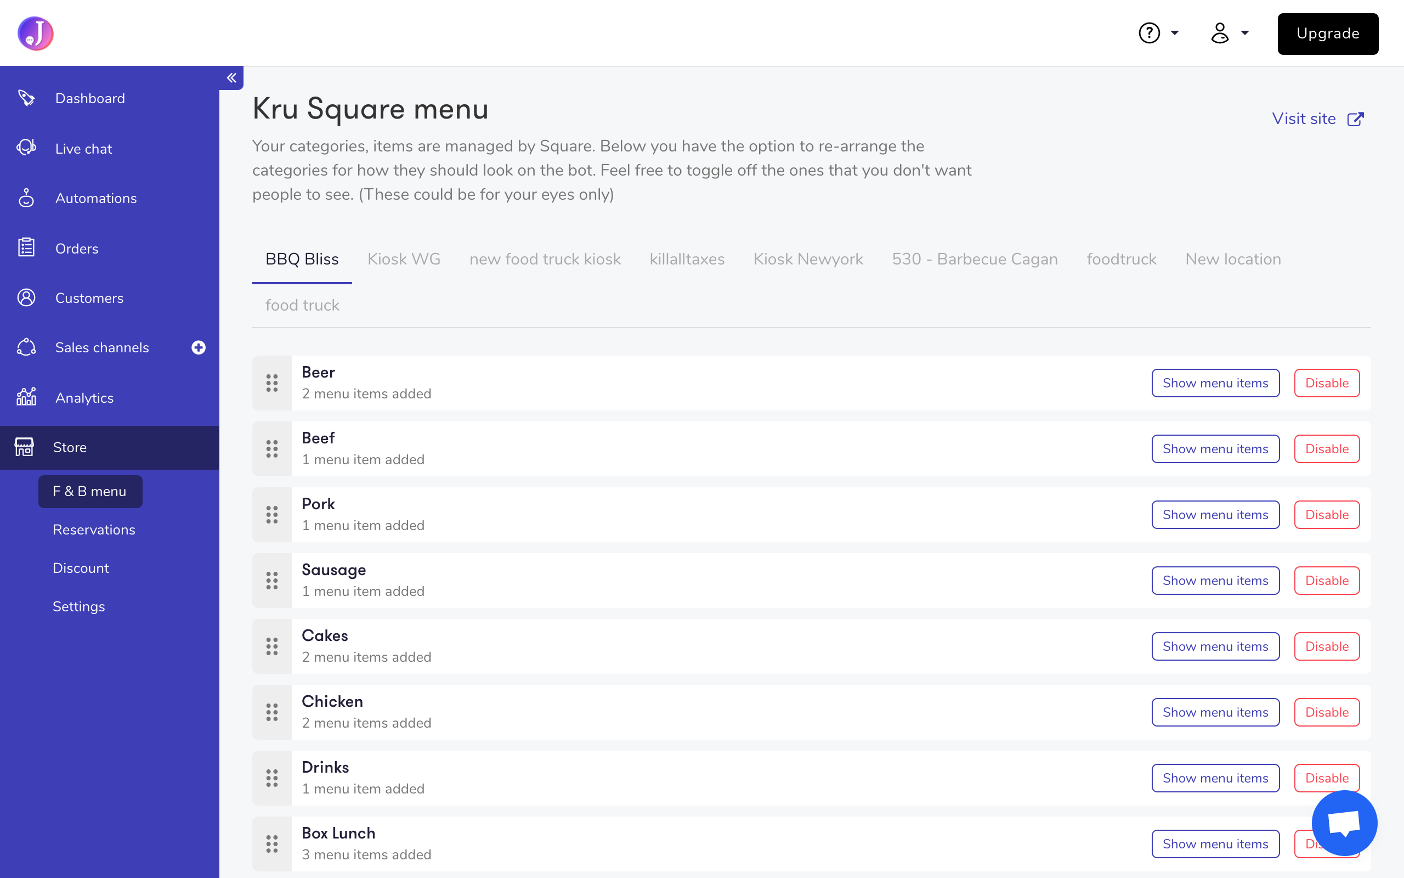Disable the Sausage category
This screenshot has height=878, width=1404.
coord(1327,581)
